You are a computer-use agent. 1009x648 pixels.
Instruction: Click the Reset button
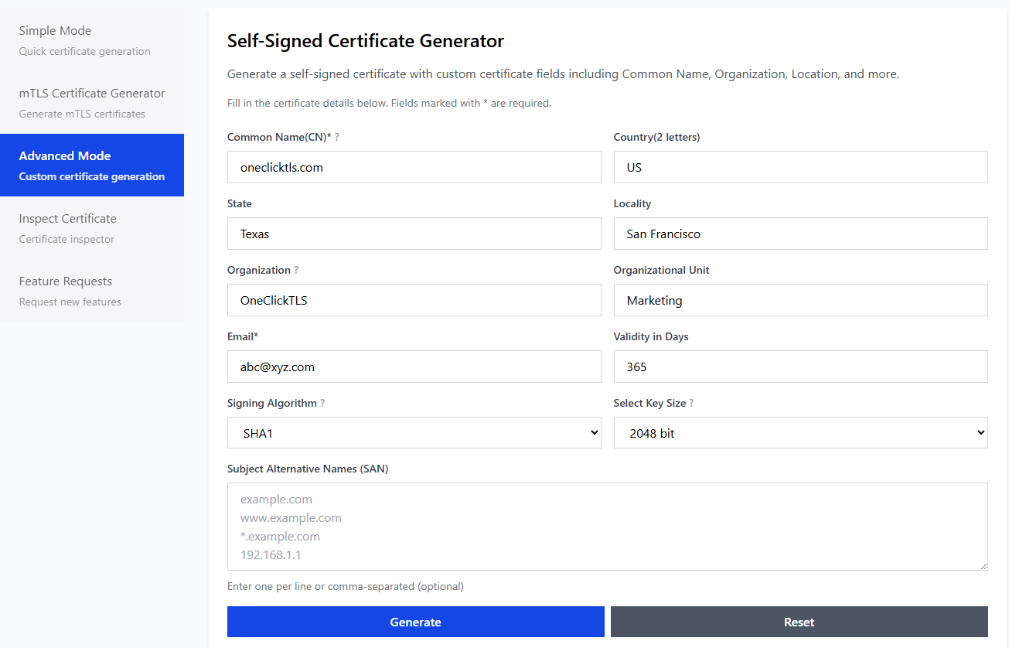799,622
